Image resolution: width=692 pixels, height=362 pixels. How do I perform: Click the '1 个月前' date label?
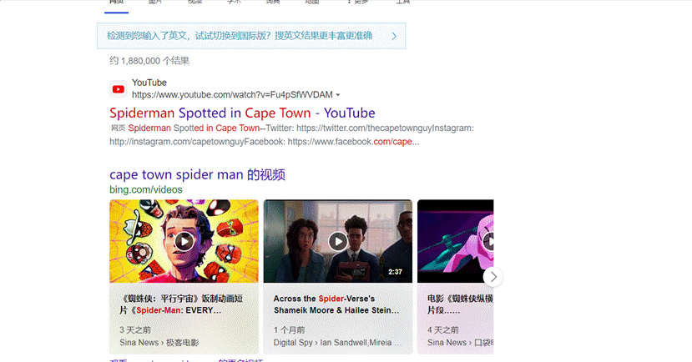point(289,329)
